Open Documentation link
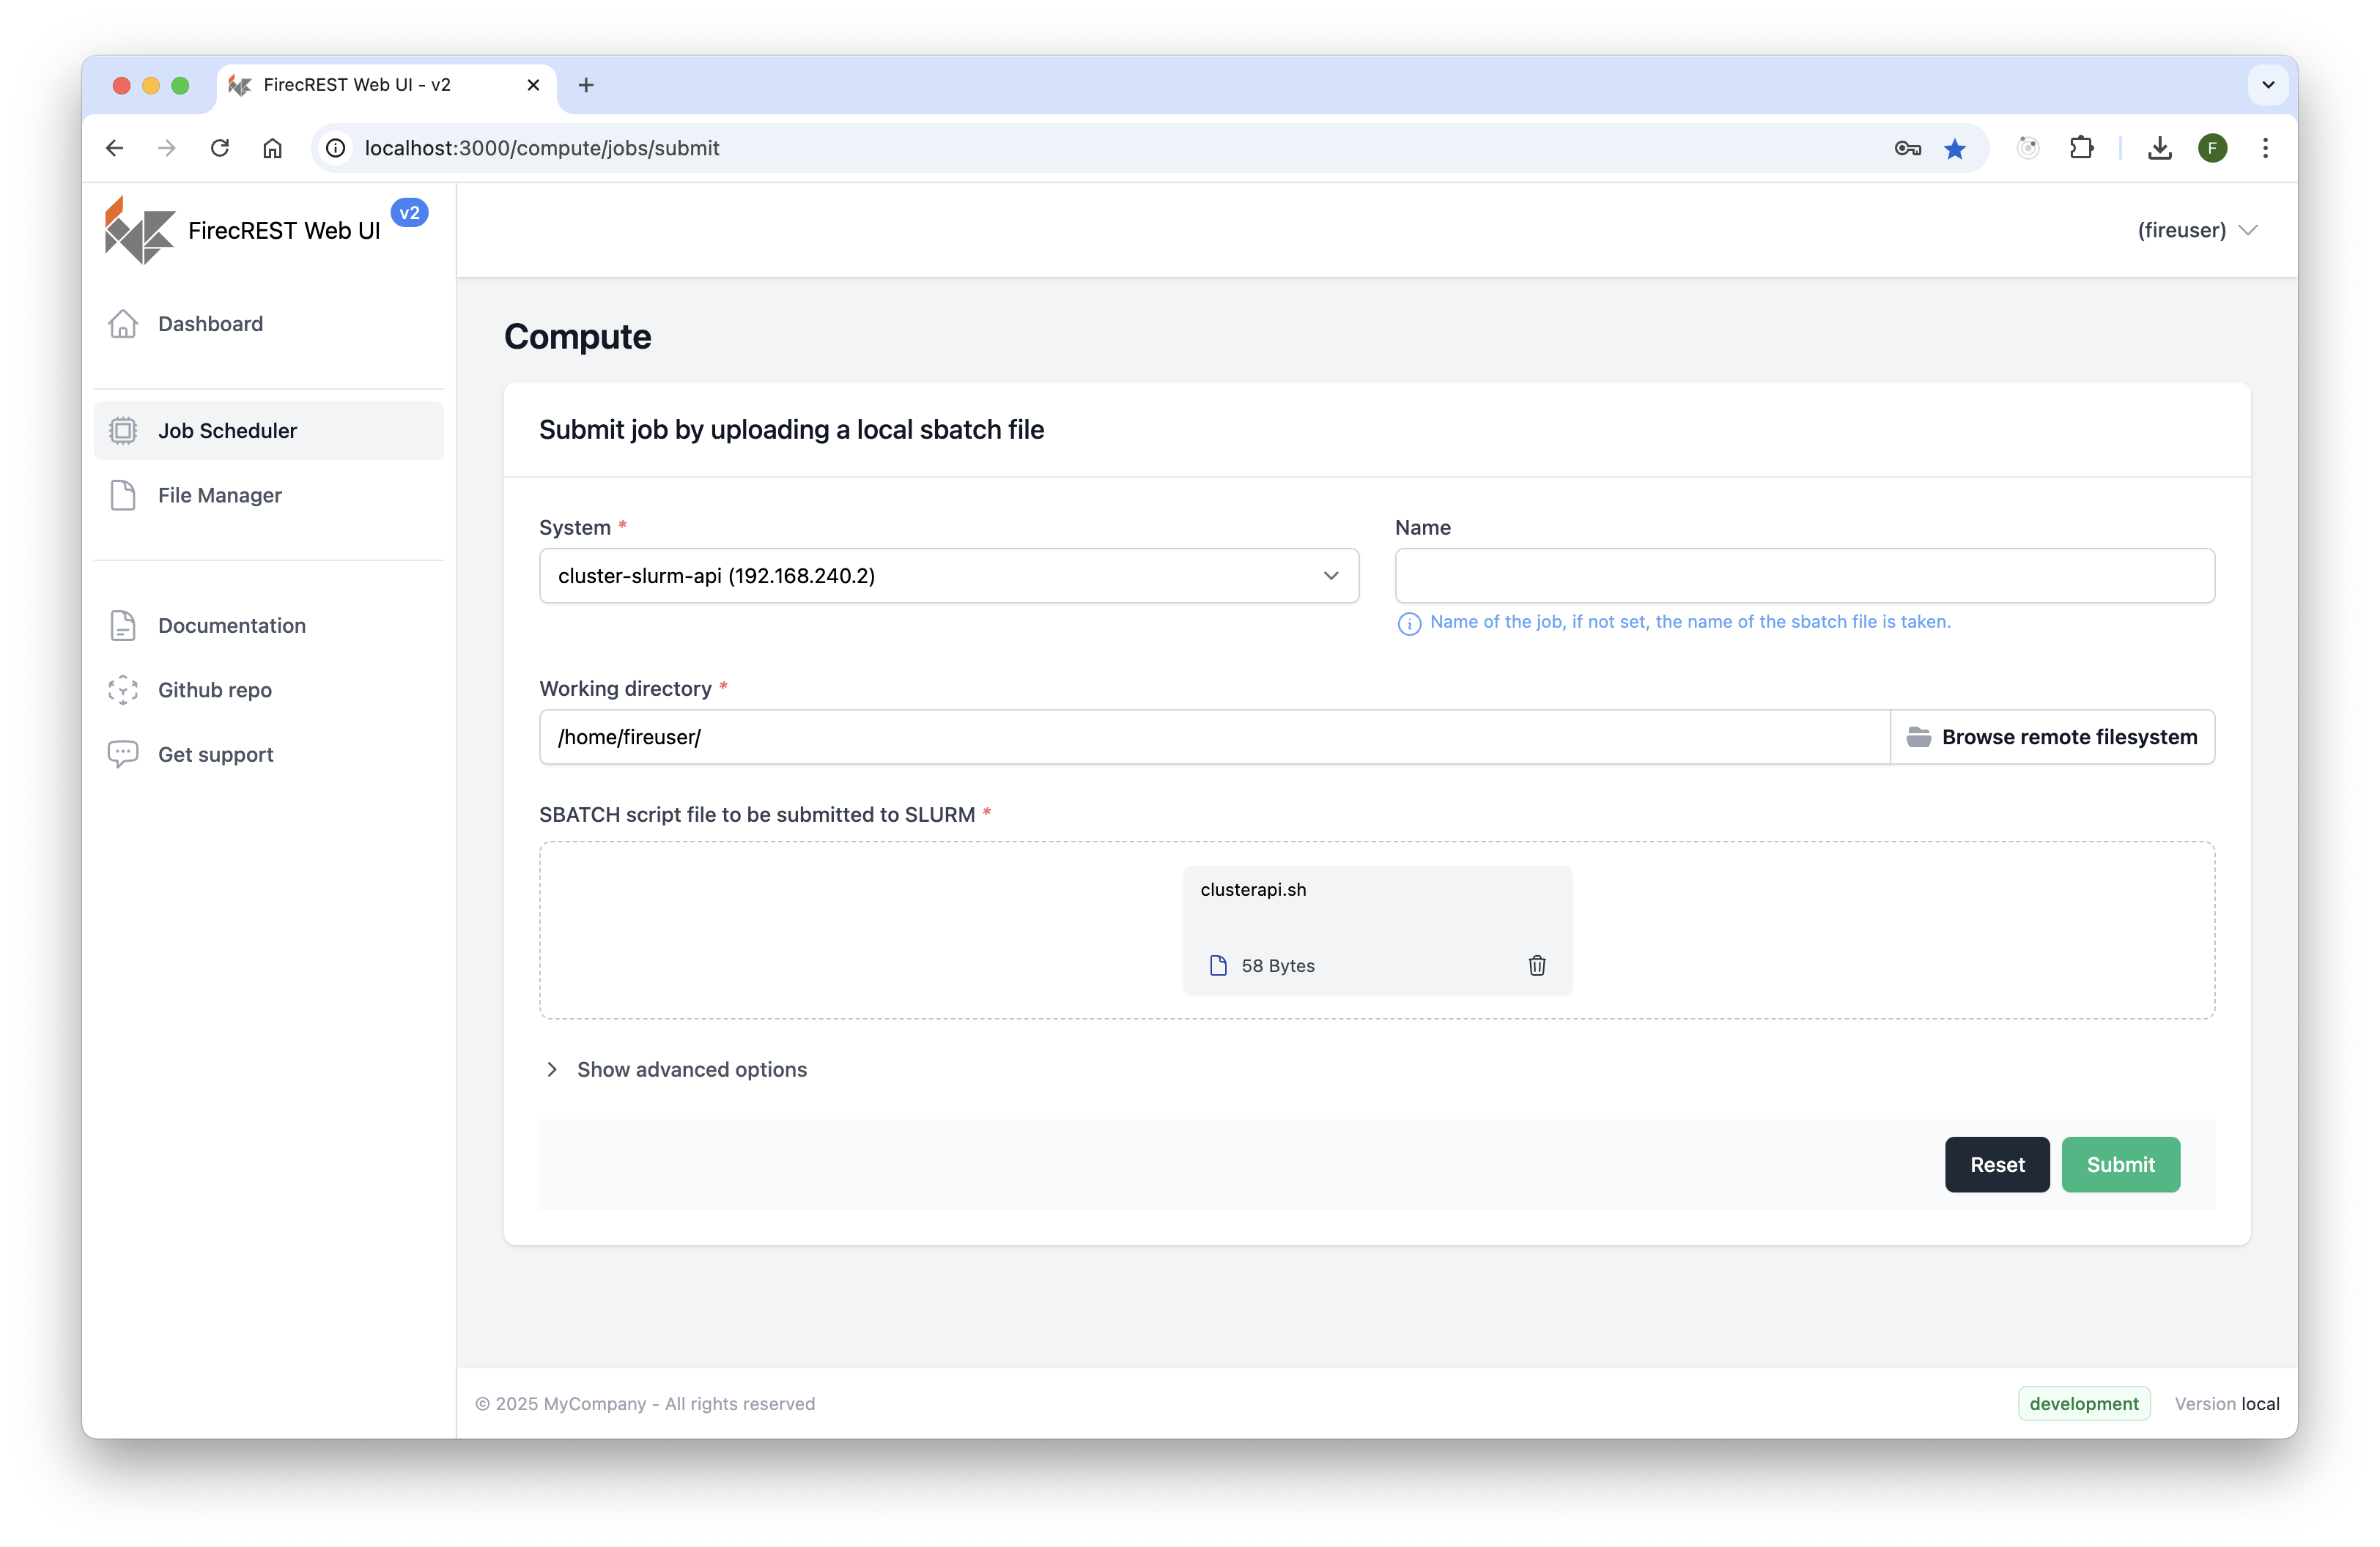This screenshot has height=1547, width=2380. pyautogui.click(x=269, y=626)
